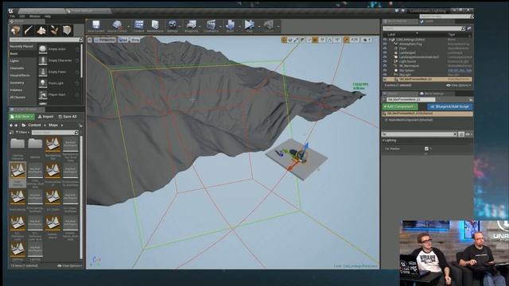Hide Sky Sphere via eye icon

[385, 70]
